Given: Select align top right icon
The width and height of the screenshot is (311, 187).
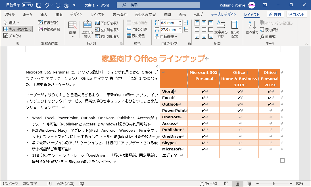Looking at the screenshot, I should point(211,23).
